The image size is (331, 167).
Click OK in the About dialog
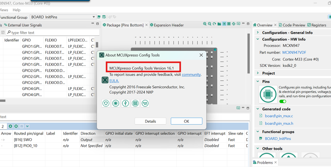point(186,121)
